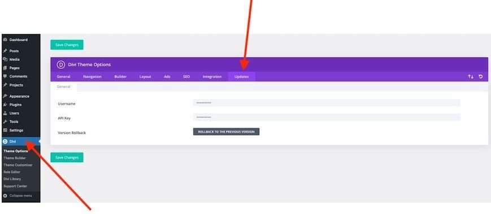
Task: Click the import/export arrows icon
Action: [471, 77]
